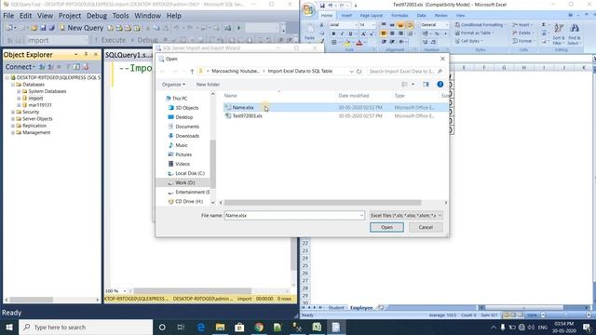
Task: Expand the System Databases node in Object Explorer
Action: (x=19, y=91)
